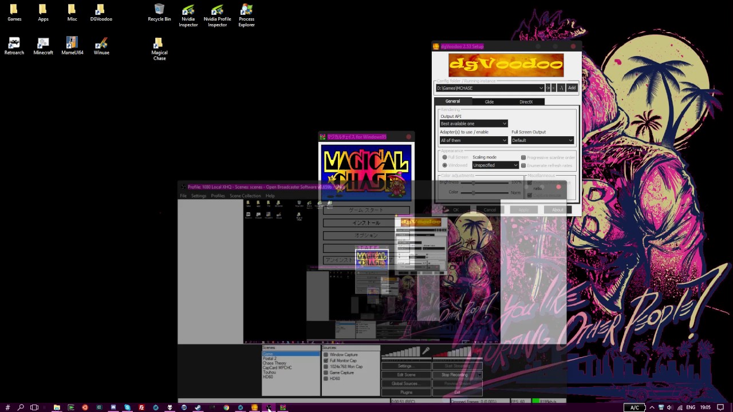Open the dgVoodoo About dialog
733x412 pixels.
pyautogui.click(x=557, y=210)
